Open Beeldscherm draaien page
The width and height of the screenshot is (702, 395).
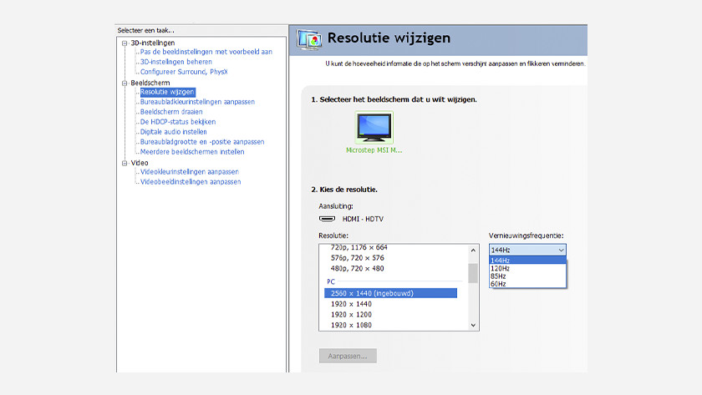tap(171, 112)
